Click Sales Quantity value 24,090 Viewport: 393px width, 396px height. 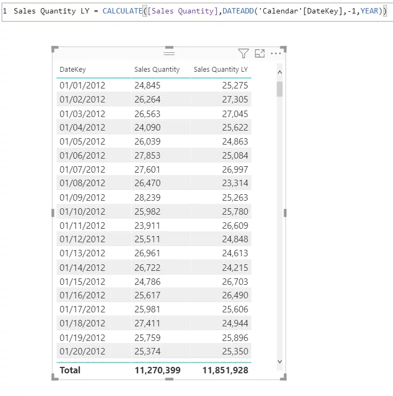[147, 127]
